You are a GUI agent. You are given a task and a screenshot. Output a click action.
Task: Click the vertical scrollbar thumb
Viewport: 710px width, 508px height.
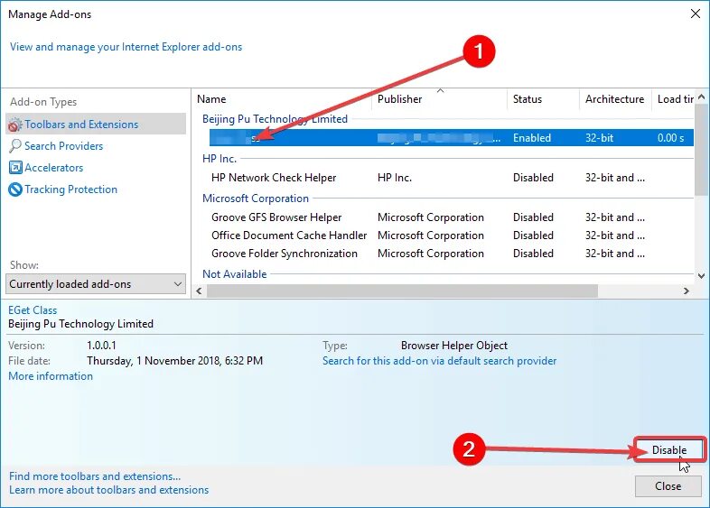[x=701, y=150]
